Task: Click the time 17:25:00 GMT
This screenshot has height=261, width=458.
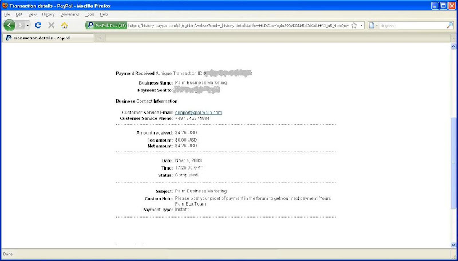Action: (189, 168)
